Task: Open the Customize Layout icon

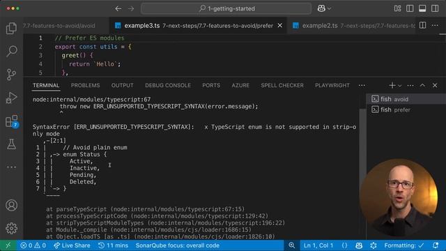Action: pyautogui.click(x=397, y=8)
